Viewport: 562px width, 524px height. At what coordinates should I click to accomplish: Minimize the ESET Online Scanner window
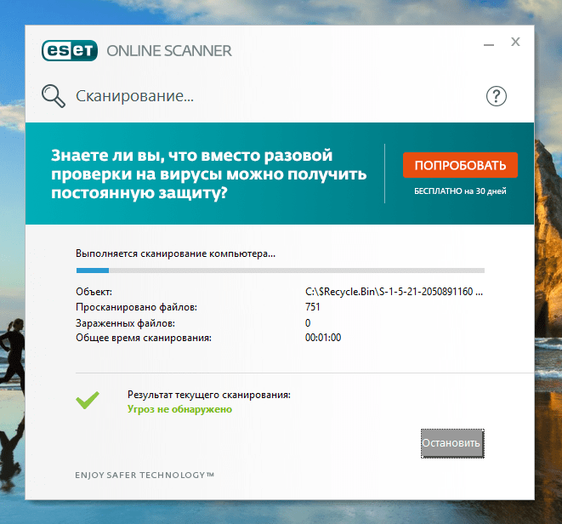coord(489,44)
